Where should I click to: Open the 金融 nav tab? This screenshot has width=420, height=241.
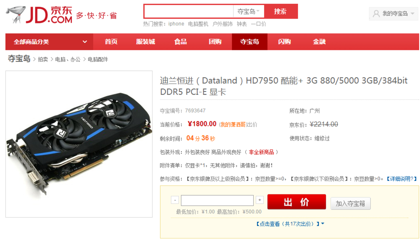tap(319, 42)
